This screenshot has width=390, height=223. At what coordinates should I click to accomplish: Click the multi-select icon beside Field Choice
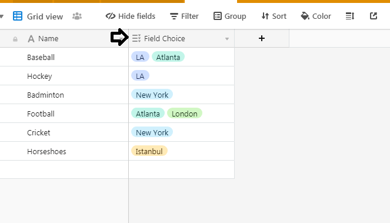[136, 38]
